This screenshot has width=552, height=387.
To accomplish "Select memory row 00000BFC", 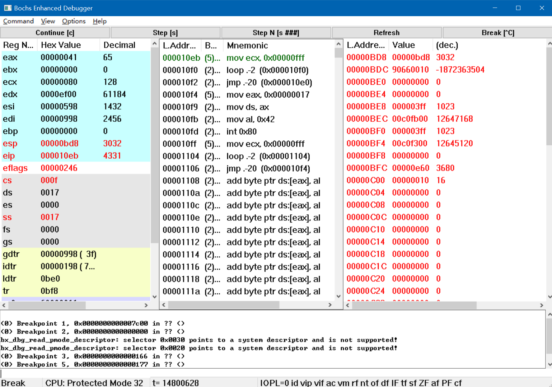I will tap(445, 168).
